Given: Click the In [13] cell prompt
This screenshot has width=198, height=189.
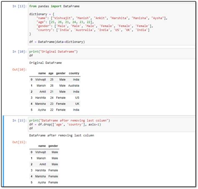Looking at the screenshot, I should 20,6.
